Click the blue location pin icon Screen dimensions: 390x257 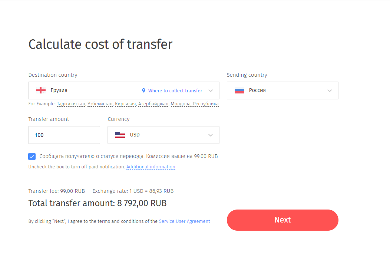click(x=143, y=90)
